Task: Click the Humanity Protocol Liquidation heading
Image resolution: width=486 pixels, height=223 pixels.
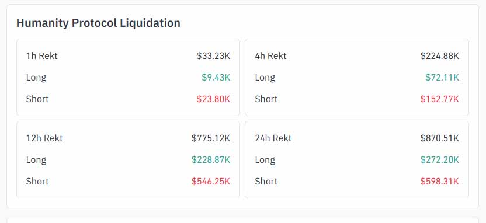Action: (x=98, y=23)
